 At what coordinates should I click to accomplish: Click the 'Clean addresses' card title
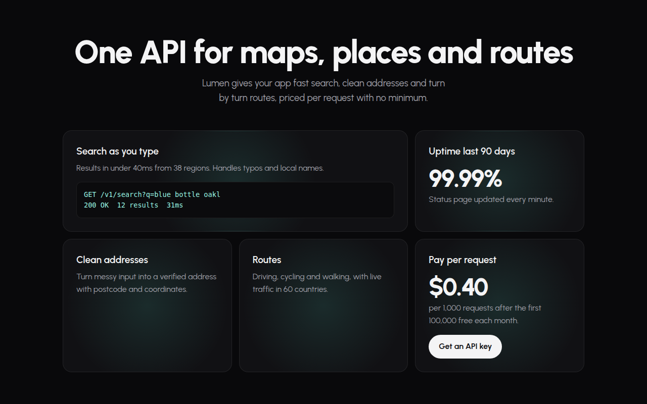[x=112, y=260]
